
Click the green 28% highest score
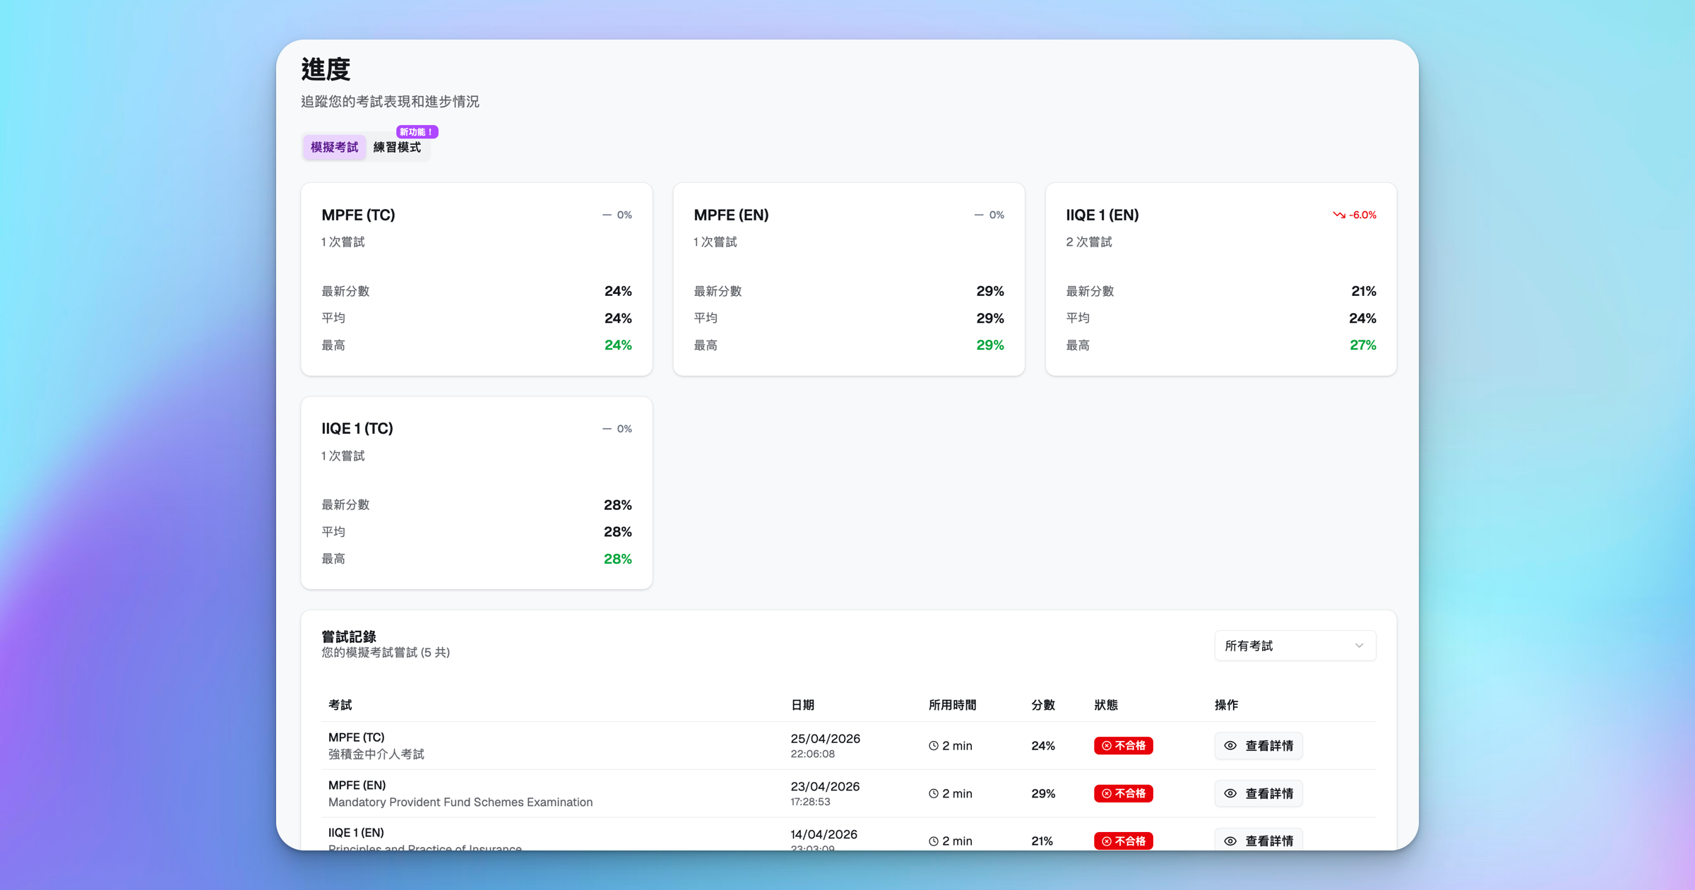coord(618,559)
